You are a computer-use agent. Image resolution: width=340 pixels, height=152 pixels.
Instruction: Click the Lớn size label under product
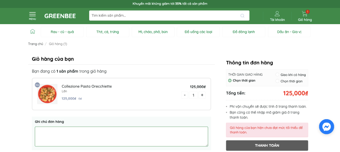[64, 91]
